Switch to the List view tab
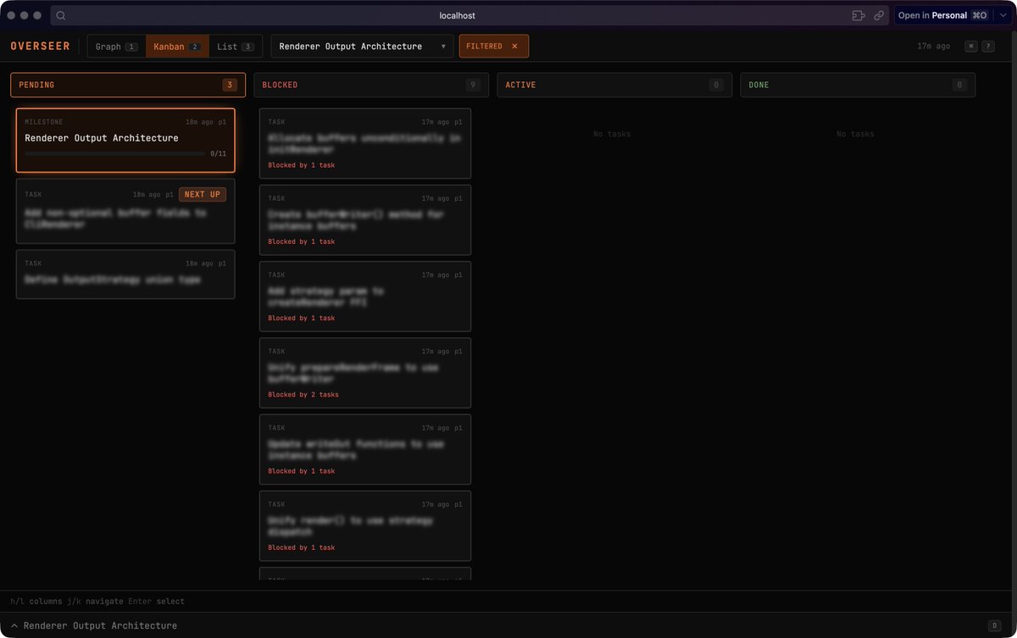This screenshot has width=1017, height=638. coord(235,47)
